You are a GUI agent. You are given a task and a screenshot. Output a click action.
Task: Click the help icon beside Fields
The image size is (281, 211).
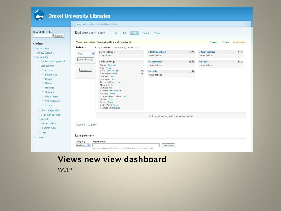point(148,71)
